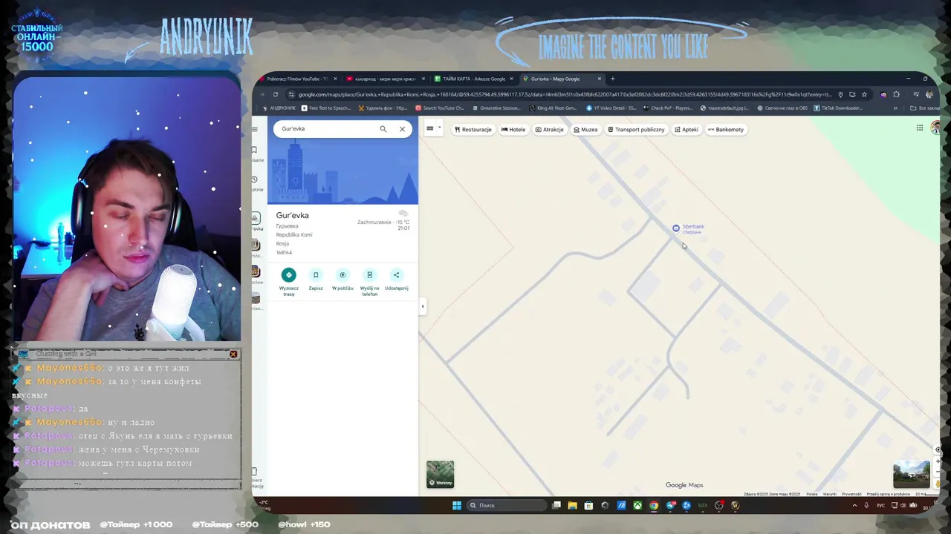Toggle the Warstwy layers thumbnail
Screen dimensions: 951x534
440,475
